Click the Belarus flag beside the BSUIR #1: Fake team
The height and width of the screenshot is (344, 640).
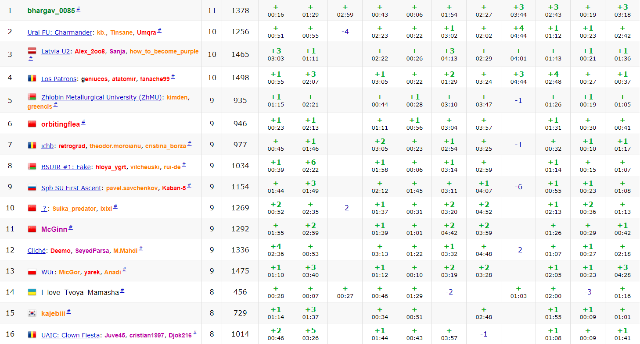[x=32, y=166]
